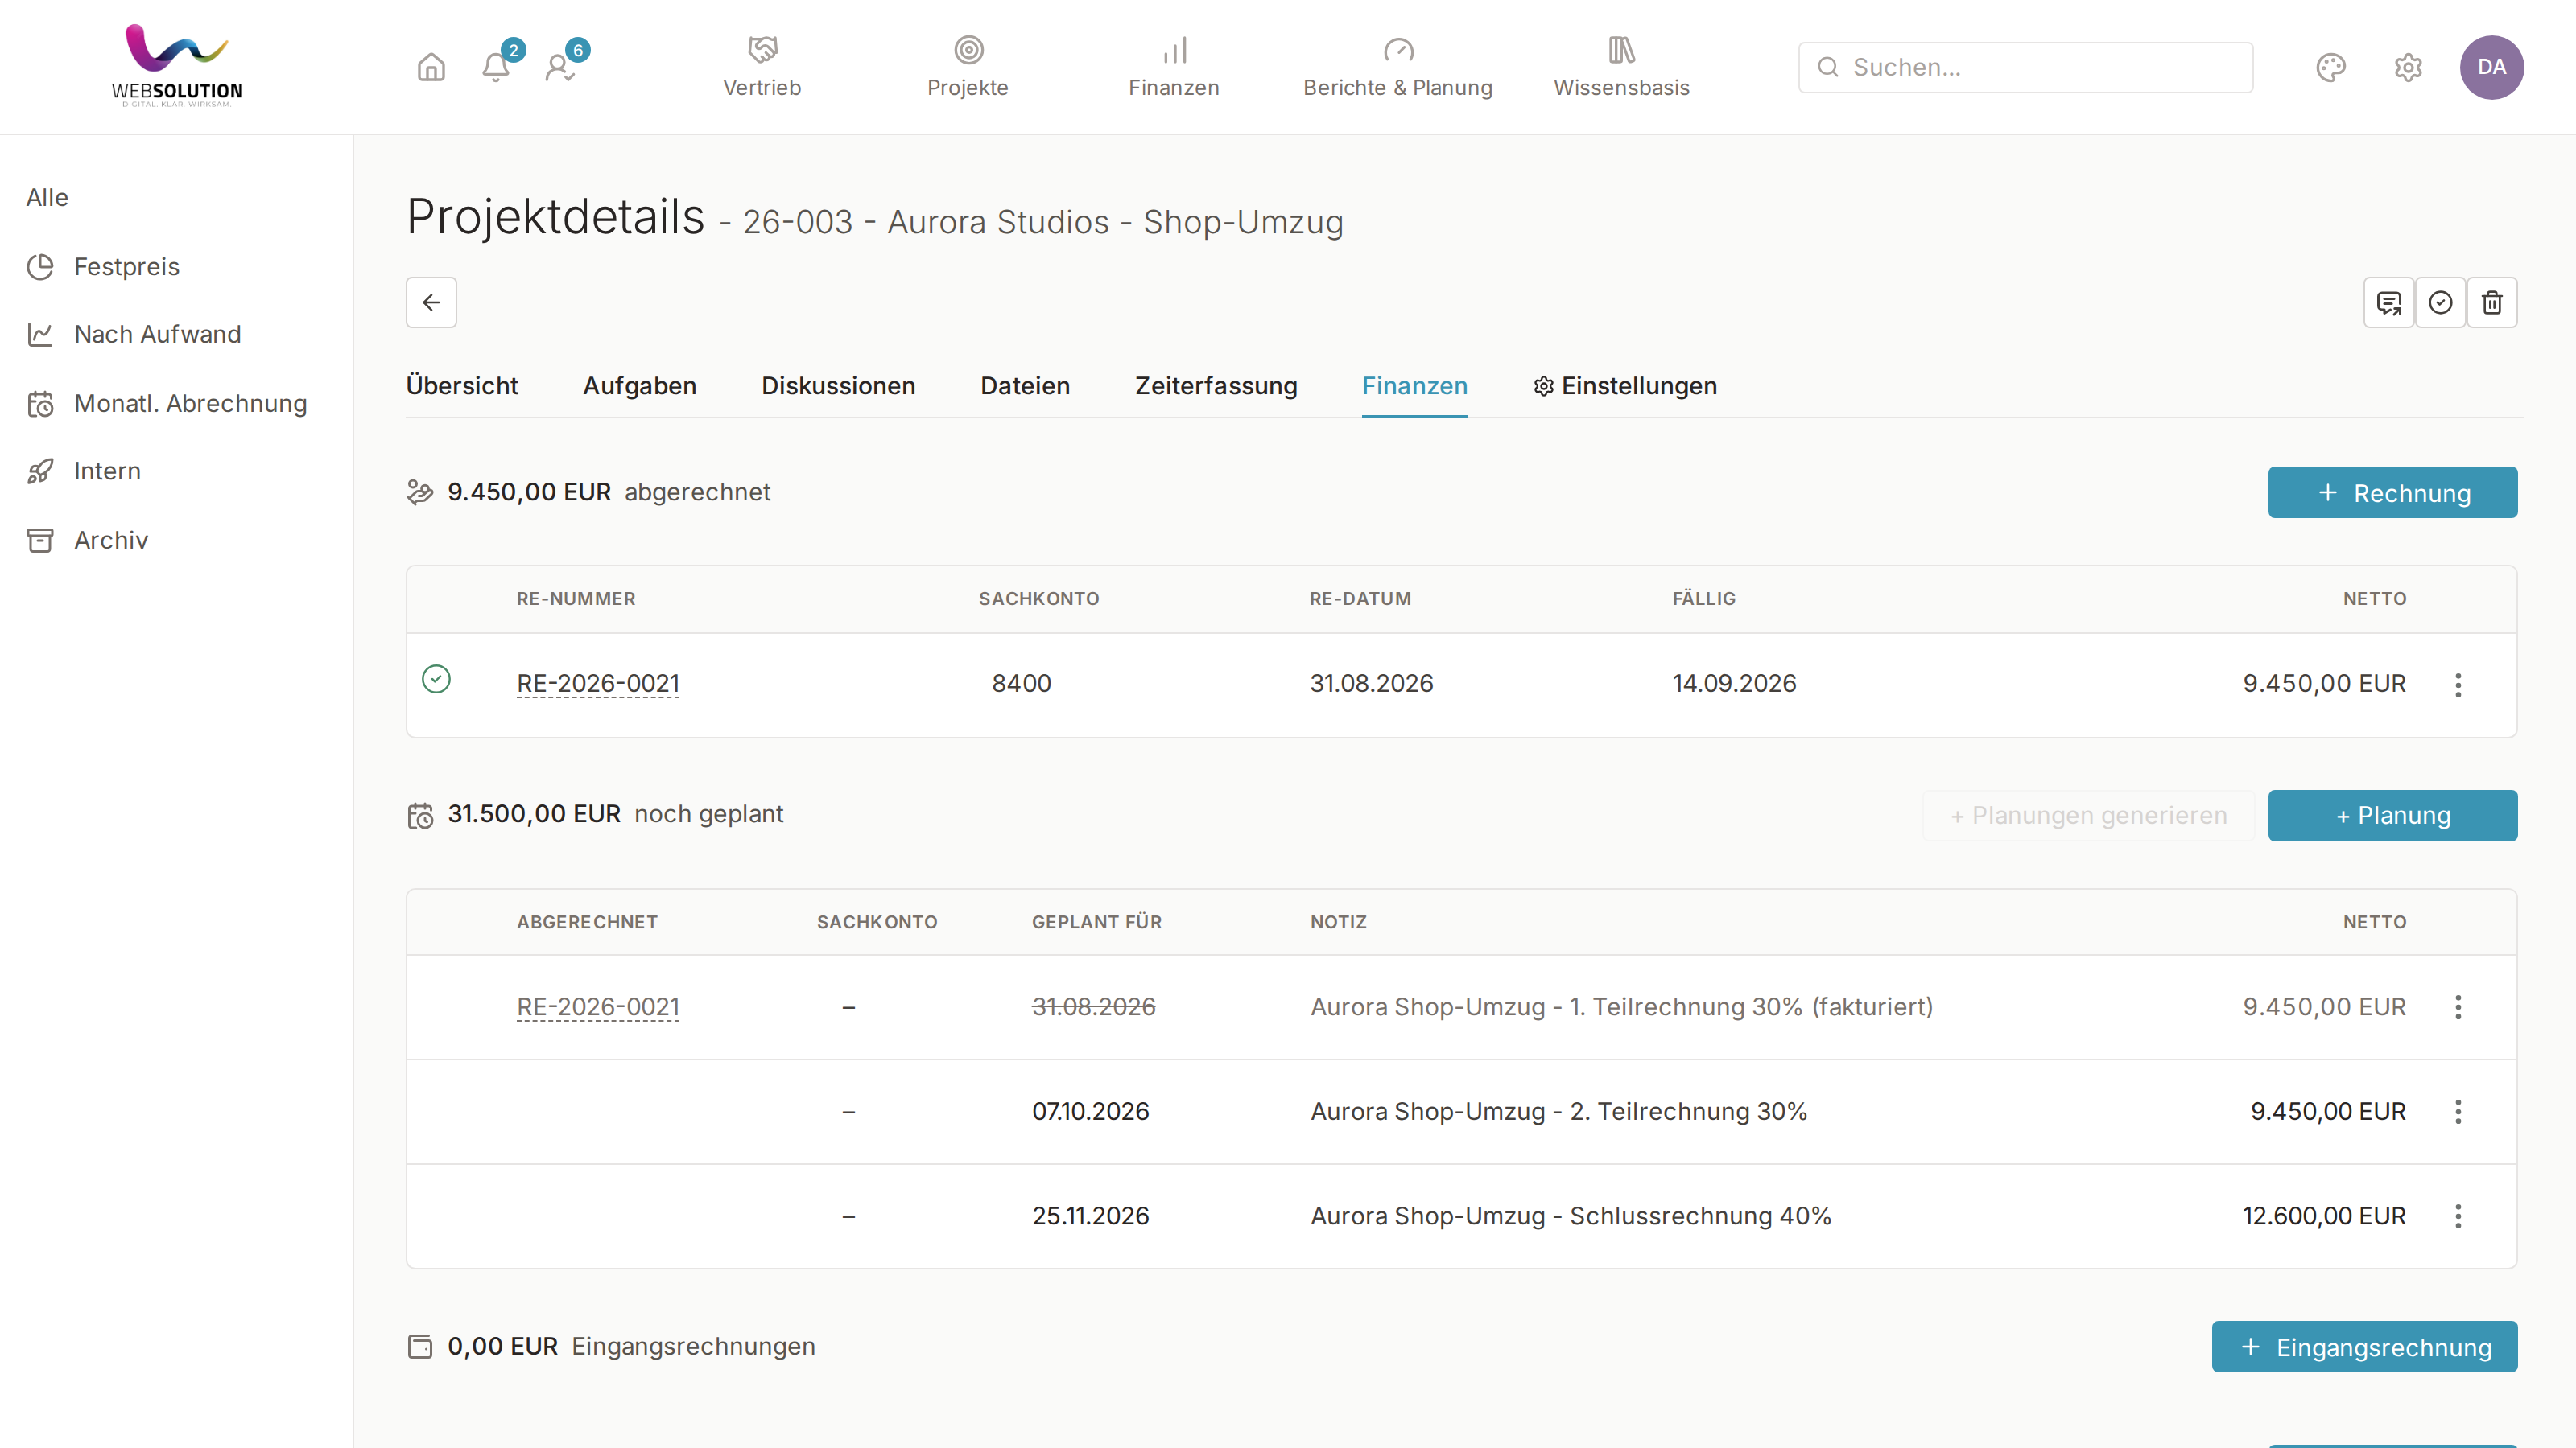Switch to the Aufgaben tab

point(640,386)
